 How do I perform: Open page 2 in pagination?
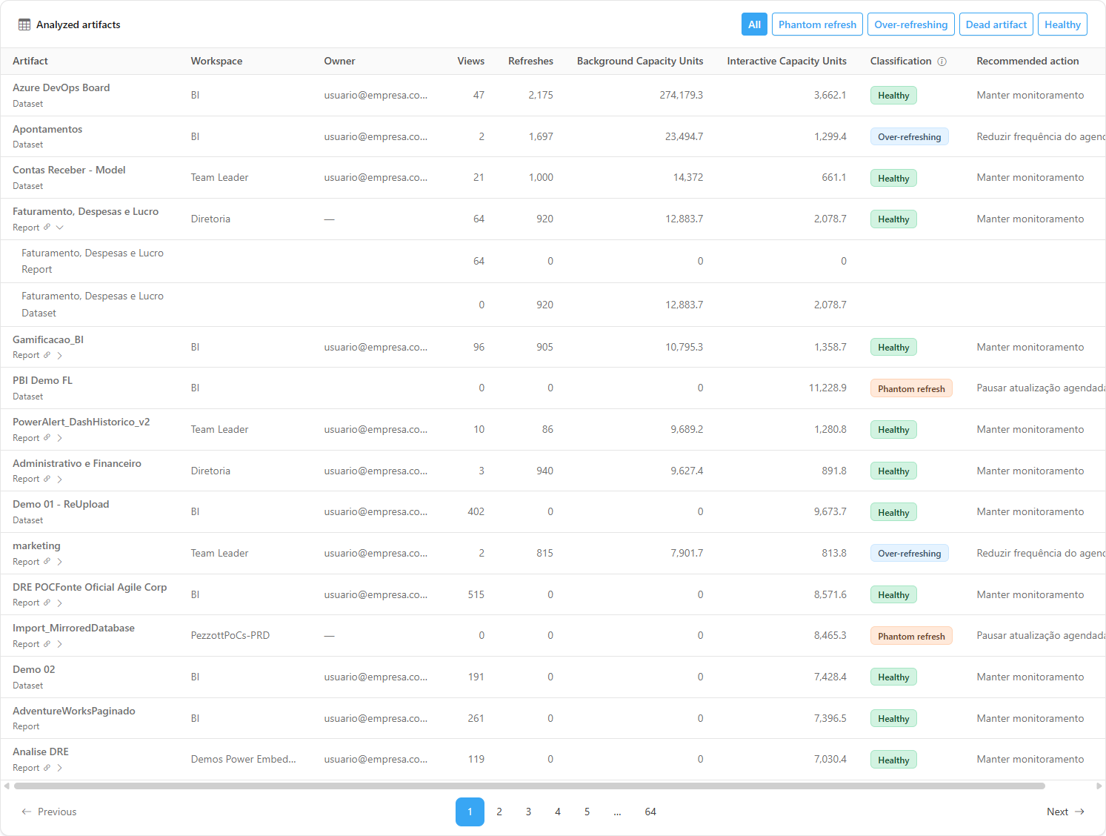pyautogui.click(x=499, y=812)
